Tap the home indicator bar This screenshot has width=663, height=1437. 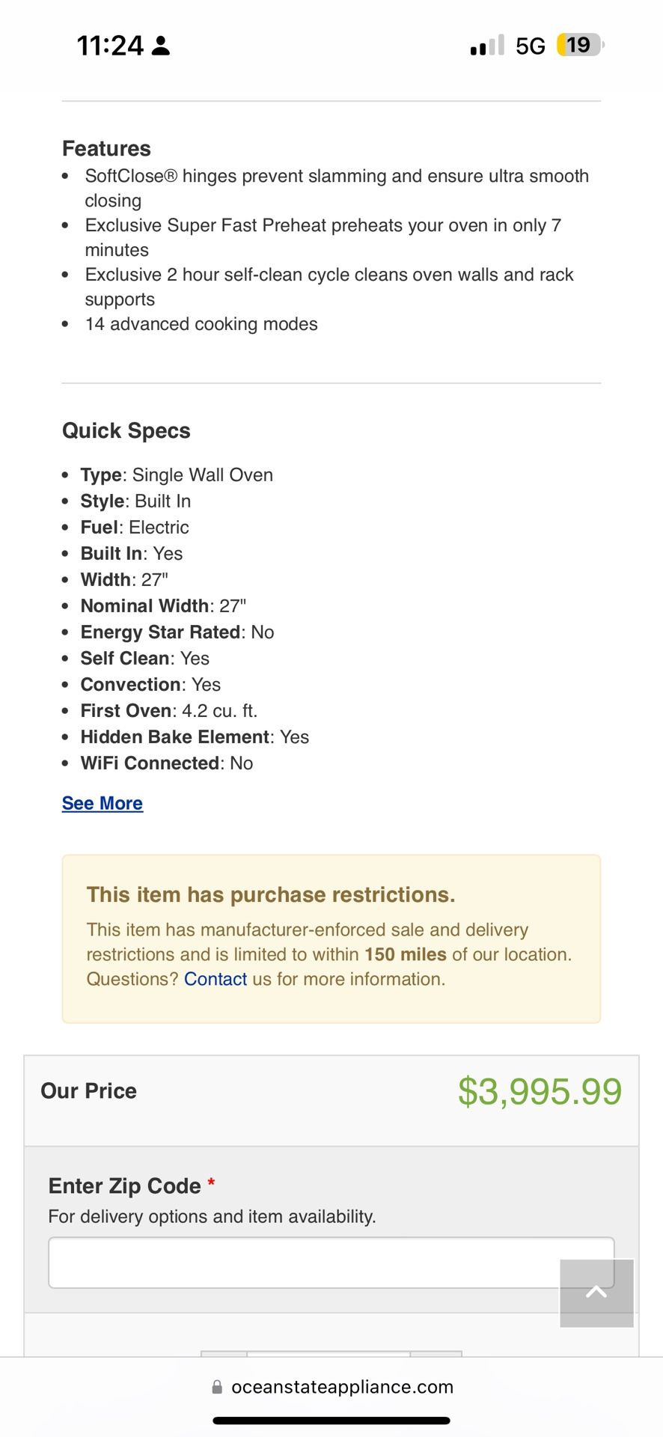click(331, 1421)
